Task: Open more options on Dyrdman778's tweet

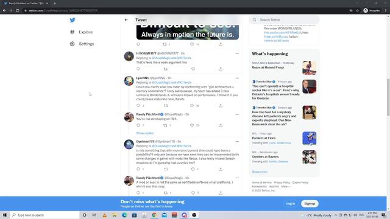Action: tap(237, 142)
